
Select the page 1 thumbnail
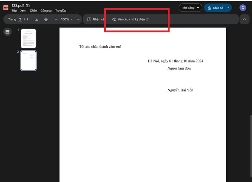(x=28, y=38)
